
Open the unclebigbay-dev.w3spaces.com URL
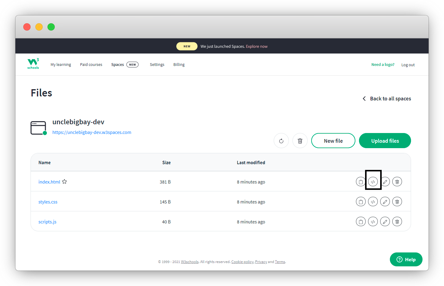tap(92, 132)
